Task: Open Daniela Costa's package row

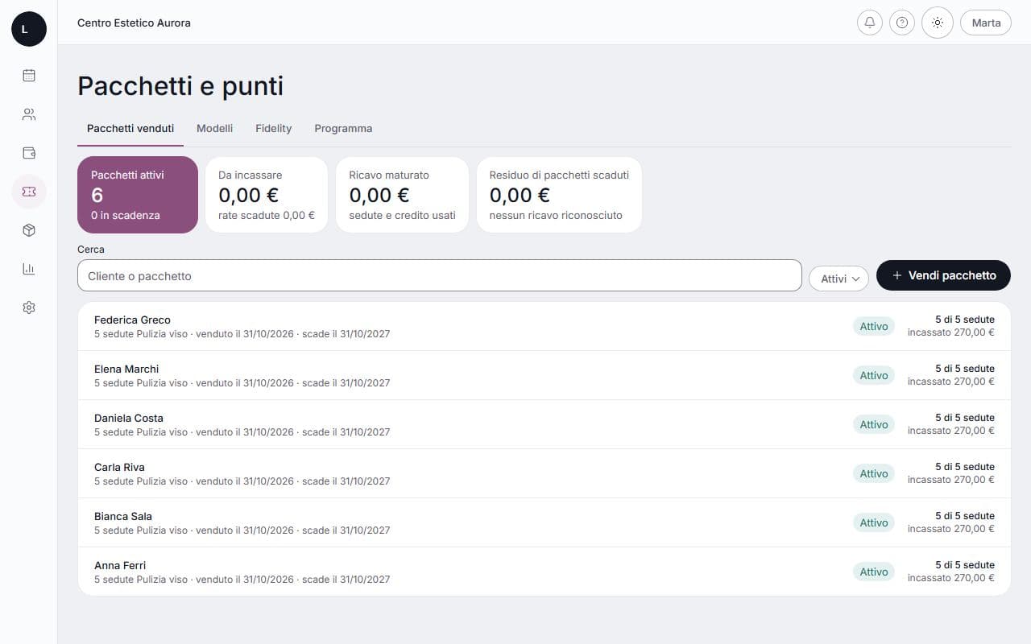Action: (544, 424)
